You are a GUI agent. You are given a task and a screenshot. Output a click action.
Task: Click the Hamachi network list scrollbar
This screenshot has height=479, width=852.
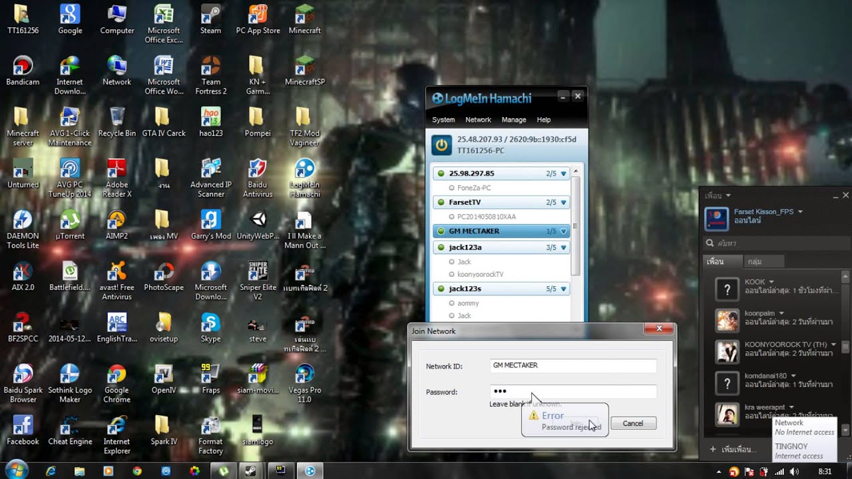click(576, 226)
